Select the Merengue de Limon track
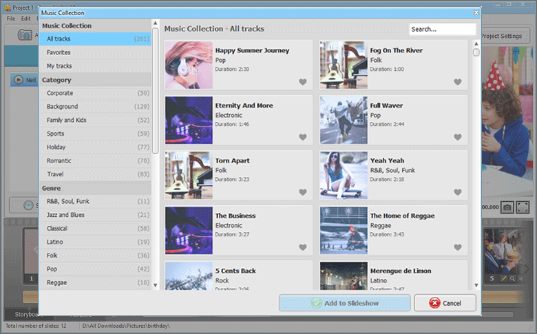 point(394,275)
